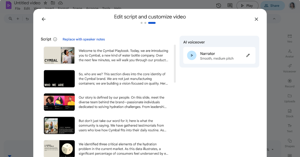The height and width of the screenshot is (157, 300).
Task: Select the testimonials slide thumbnail
Action: 59,125
